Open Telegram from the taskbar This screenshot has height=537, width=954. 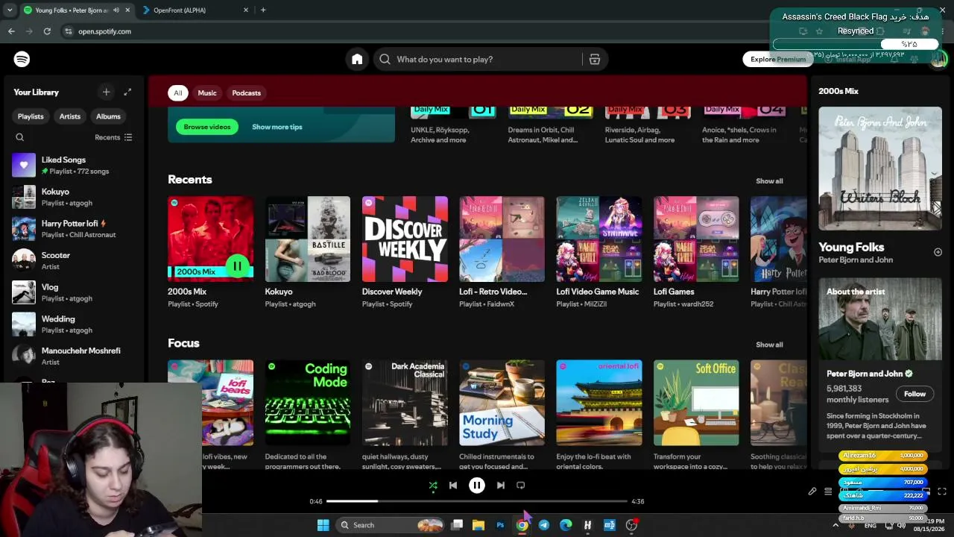pos(544,525)
